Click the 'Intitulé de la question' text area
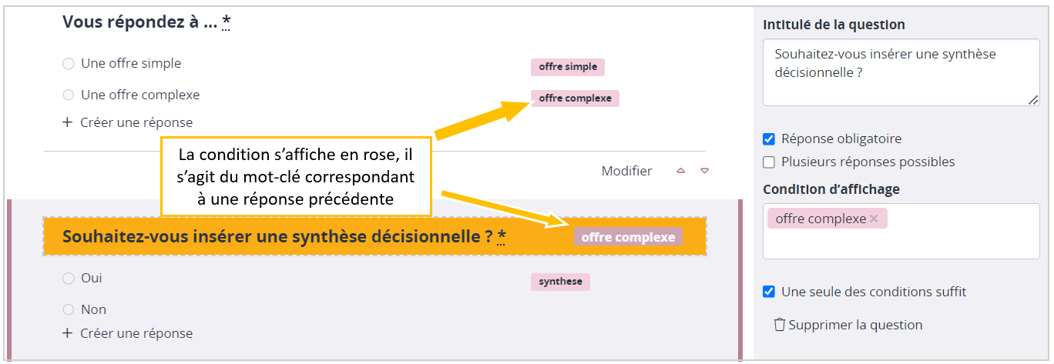The height and width of the screenshot is (364, 1054). (x=901, y=73)
